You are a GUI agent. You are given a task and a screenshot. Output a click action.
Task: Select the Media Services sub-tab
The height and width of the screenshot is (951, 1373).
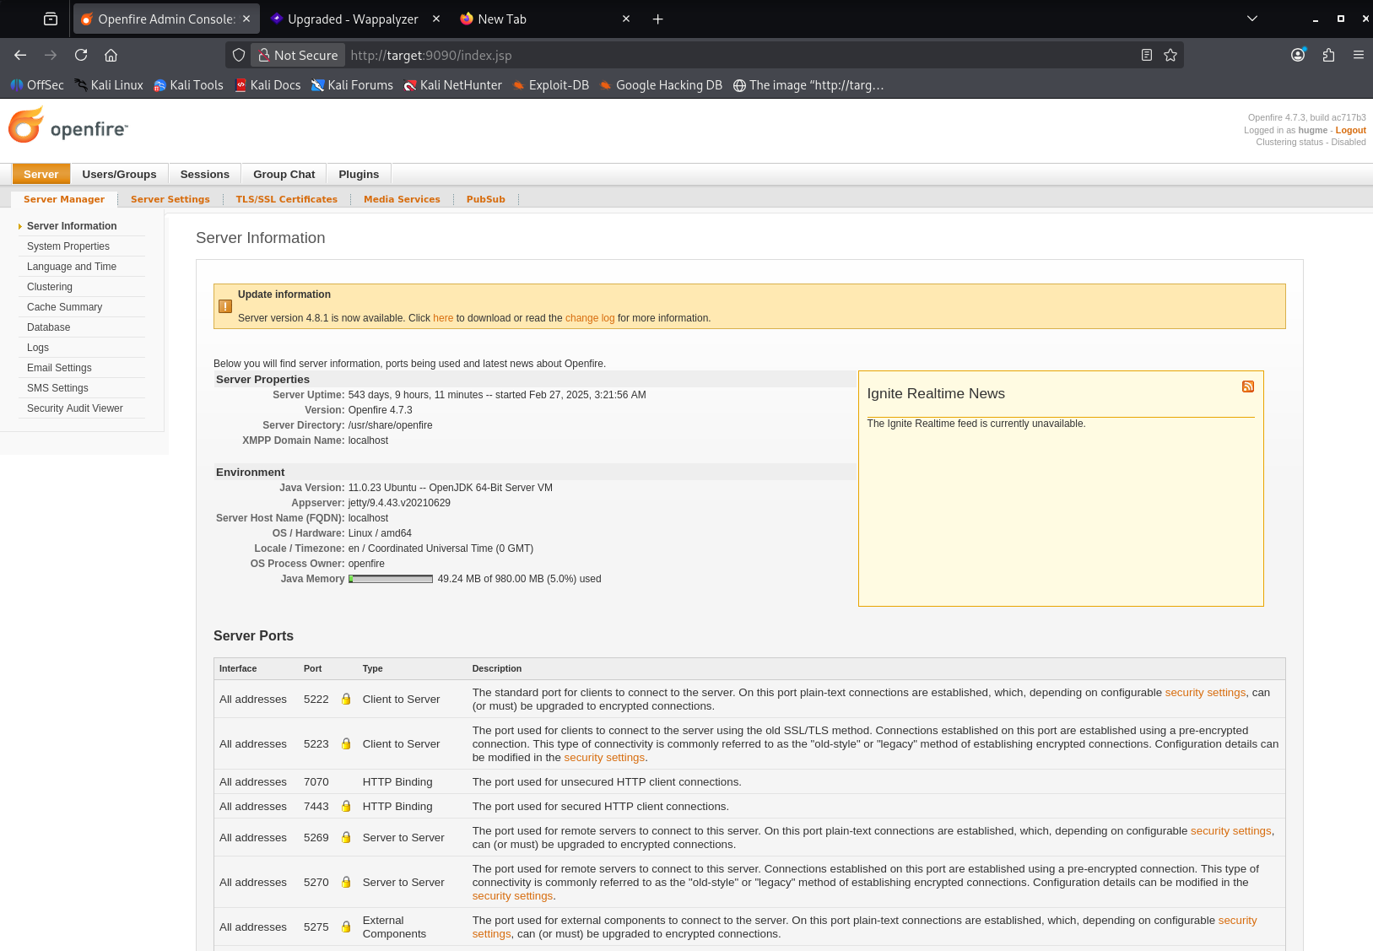pyautogui.click(x=402, y=199)
